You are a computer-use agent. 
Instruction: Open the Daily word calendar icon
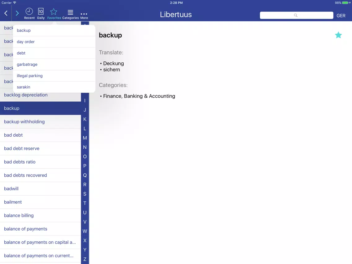coord(41,14)
